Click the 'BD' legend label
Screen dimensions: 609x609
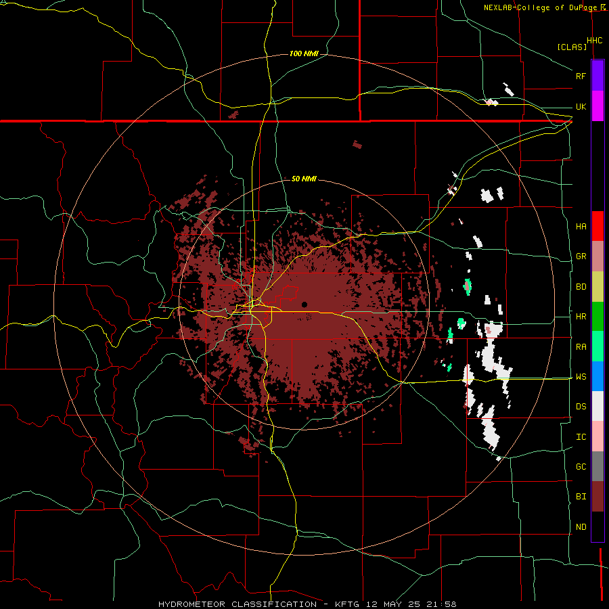tap(581, 287)
